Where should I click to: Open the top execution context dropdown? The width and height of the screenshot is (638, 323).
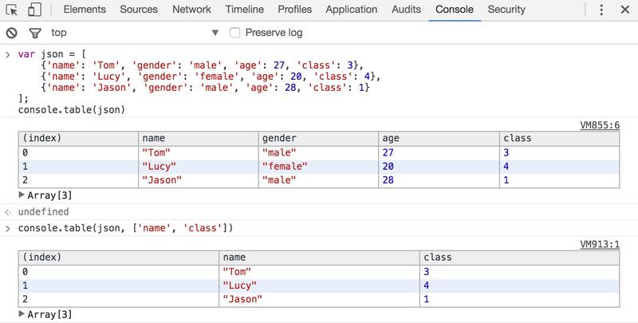point(135,33)
